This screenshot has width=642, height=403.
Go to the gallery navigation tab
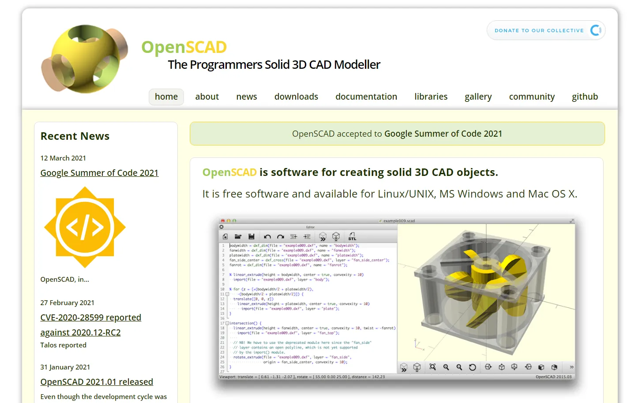pyautogui.click(x=478, y=97)
